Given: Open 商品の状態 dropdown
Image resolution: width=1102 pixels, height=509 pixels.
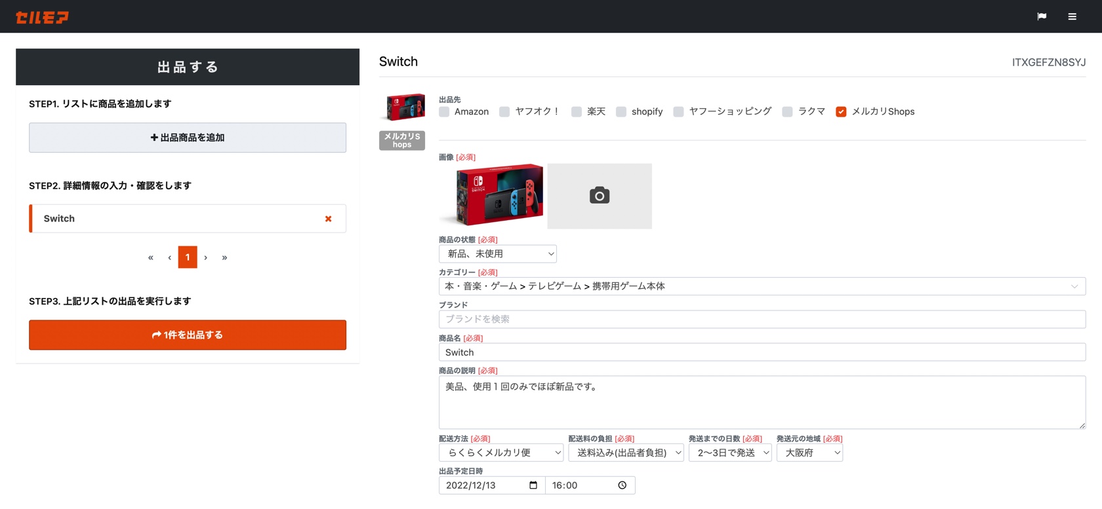Looking at the screenshot, I should coord(498,254).
